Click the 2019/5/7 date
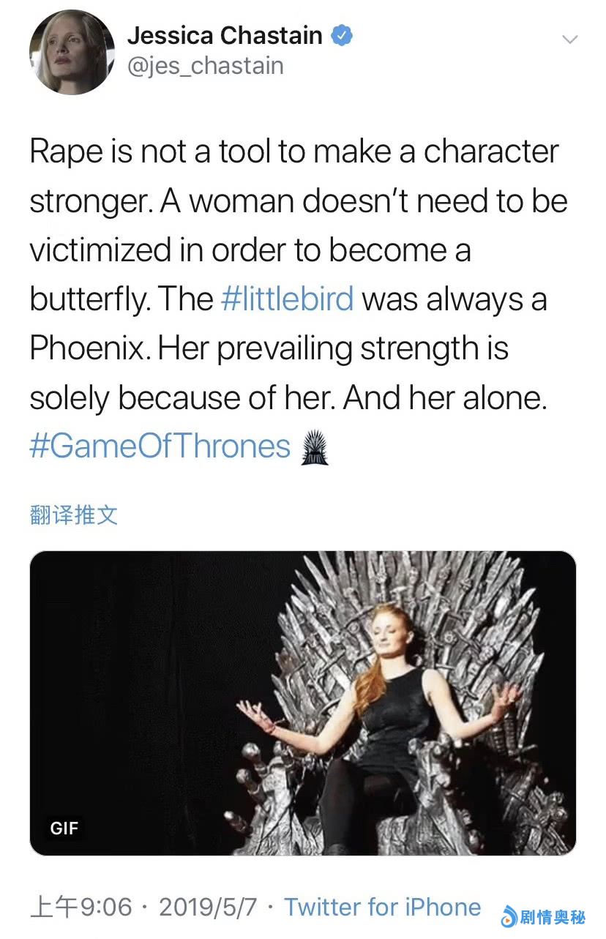 [208, 908]
